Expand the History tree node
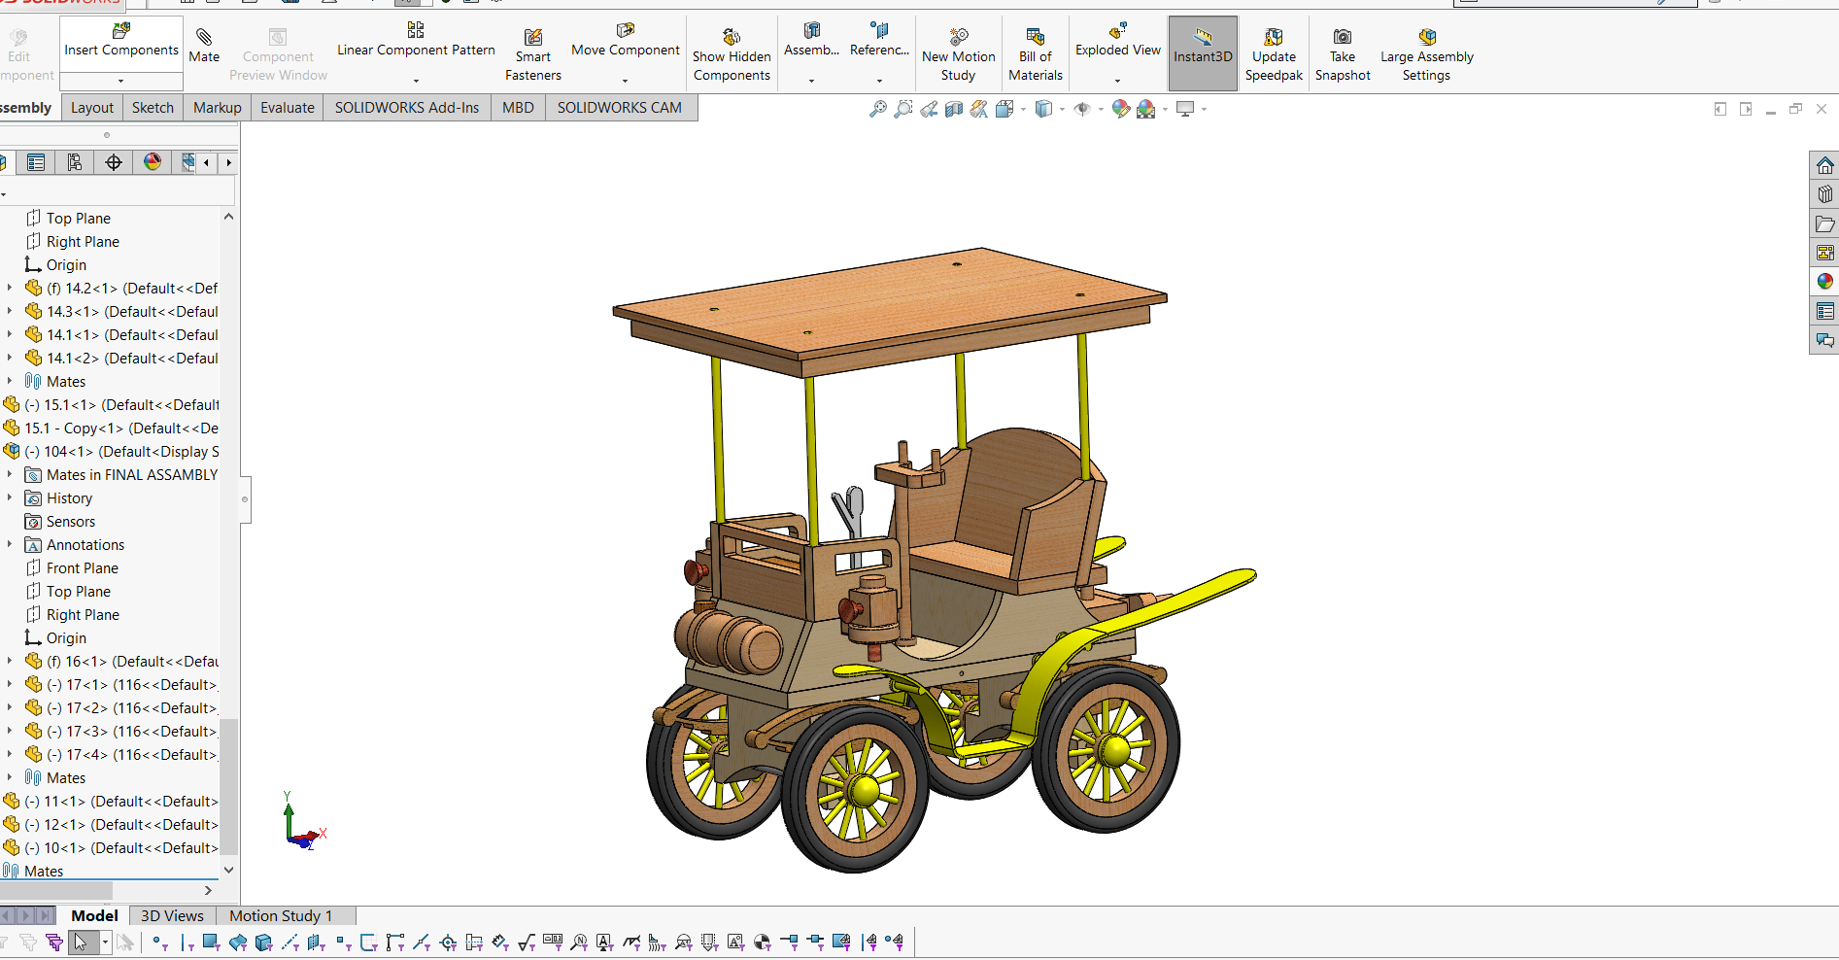Viewport: 1839px width, 960px height. [x=10, y=497]
